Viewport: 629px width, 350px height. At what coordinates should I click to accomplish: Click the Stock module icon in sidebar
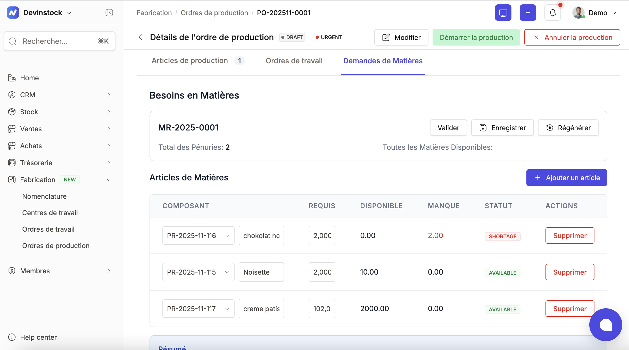tap(12, 112)
